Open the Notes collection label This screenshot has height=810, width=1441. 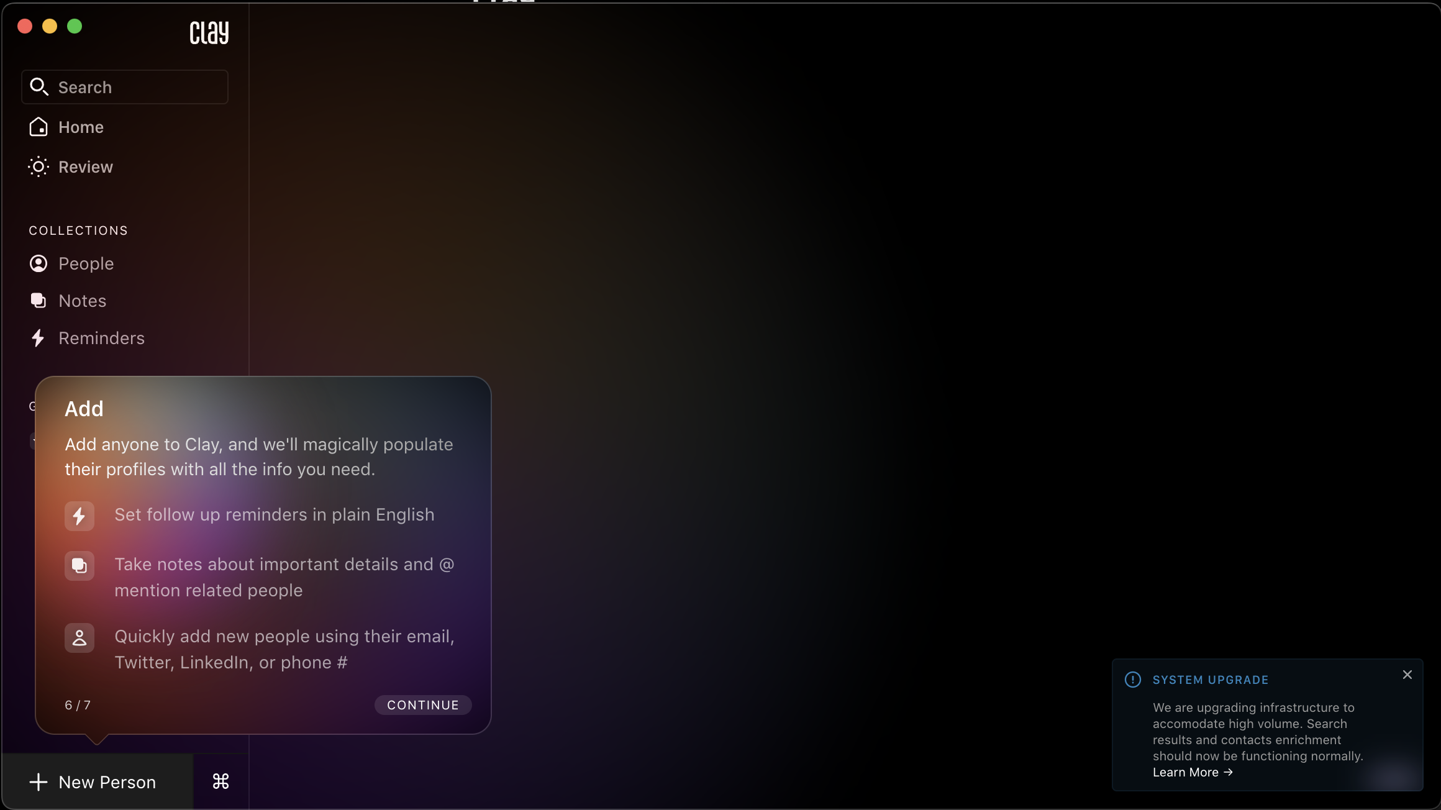(83, 301)
